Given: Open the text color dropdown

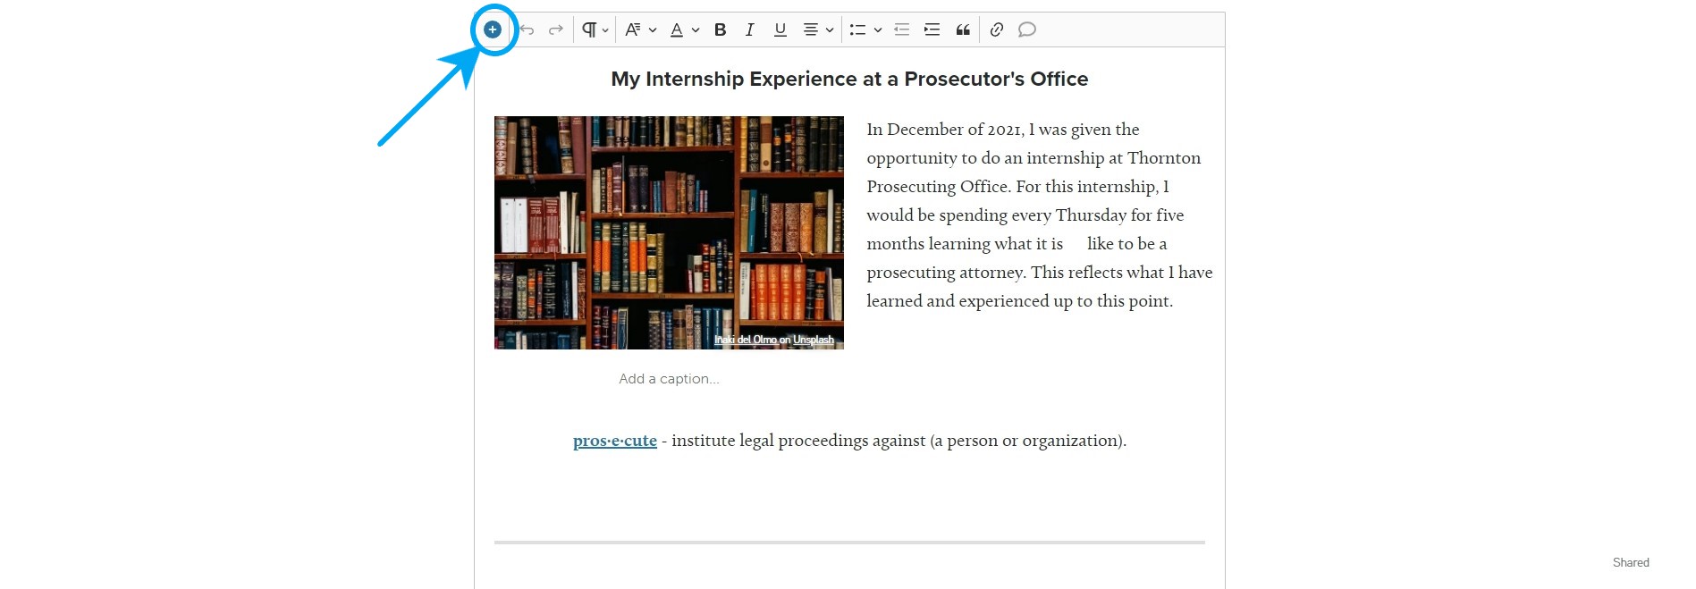Looking at the screenshot, I should (684, 29).
